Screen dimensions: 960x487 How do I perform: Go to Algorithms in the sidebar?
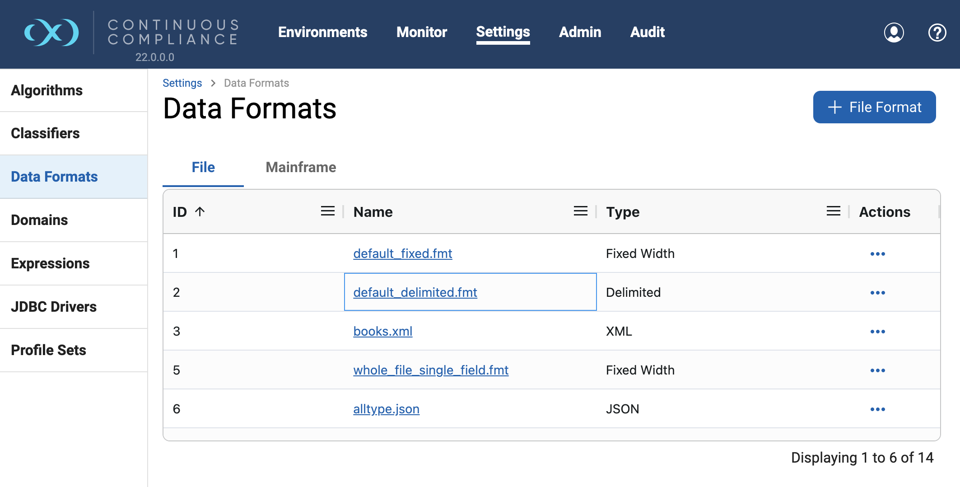pos(47,90)
